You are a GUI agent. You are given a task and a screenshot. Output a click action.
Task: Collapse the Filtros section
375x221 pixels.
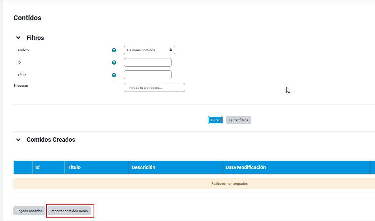coord(18,38)
